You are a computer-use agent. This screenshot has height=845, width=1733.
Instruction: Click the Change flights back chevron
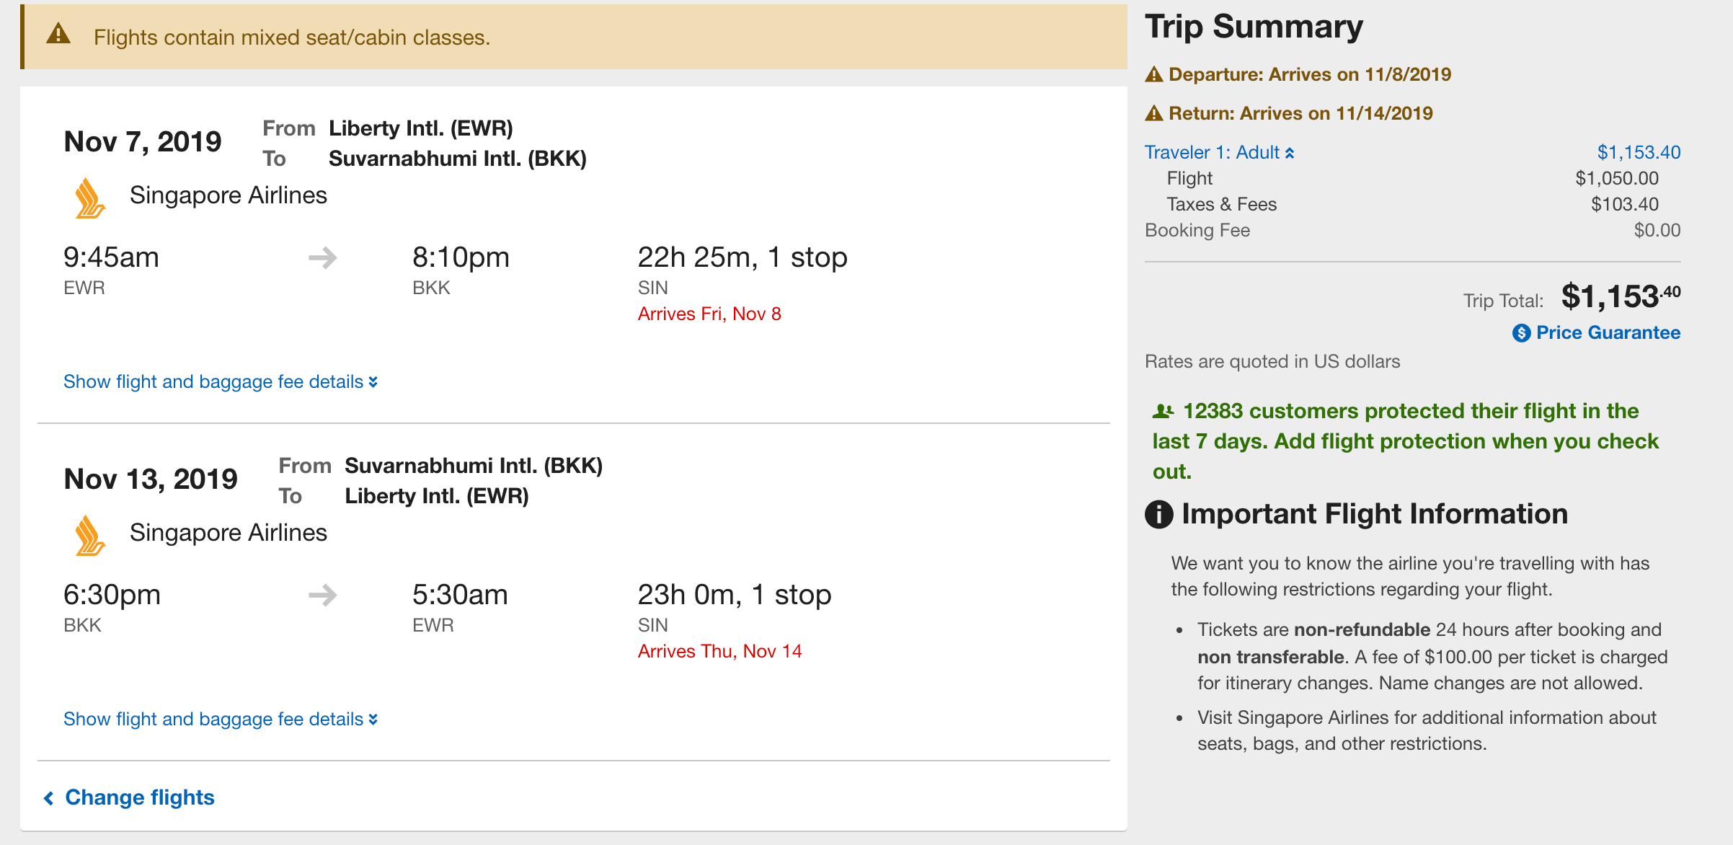click(x=49, y=798)
